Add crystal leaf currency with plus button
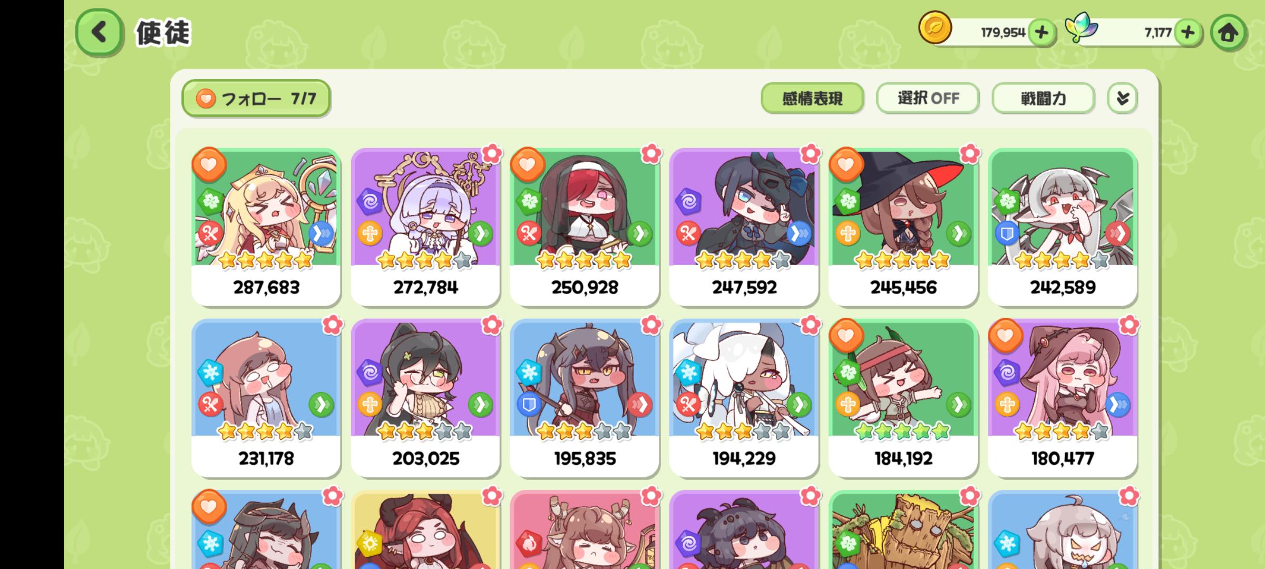Viewport: 1265px width, 569px height. (x=1188, y=33)
